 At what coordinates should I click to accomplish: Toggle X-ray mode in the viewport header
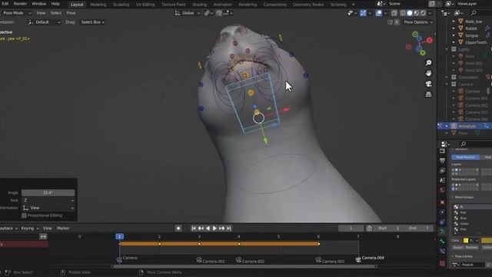394,13
